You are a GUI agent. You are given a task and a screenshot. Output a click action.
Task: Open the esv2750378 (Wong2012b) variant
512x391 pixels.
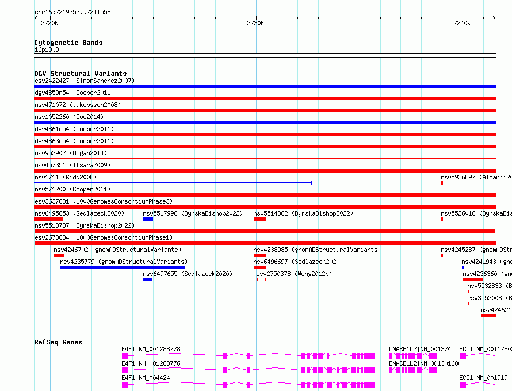(x=294, y=274)
